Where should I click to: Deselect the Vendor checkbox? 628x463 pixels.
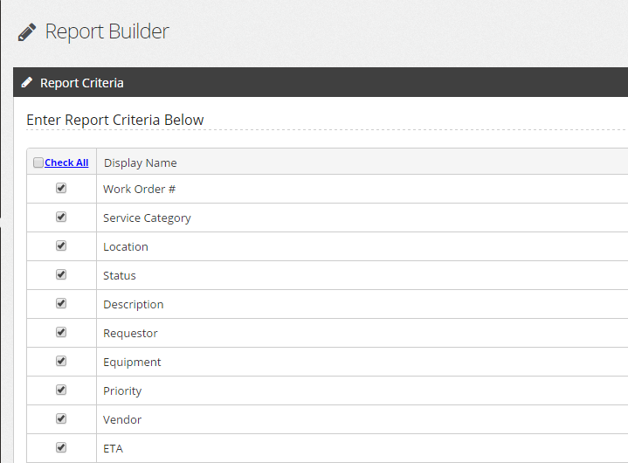[61, 419]
